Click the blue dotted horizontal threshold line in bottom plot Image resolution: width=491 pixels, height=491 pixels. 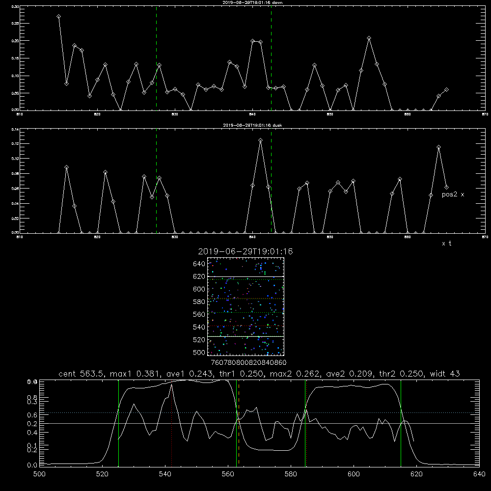[259, 413]
